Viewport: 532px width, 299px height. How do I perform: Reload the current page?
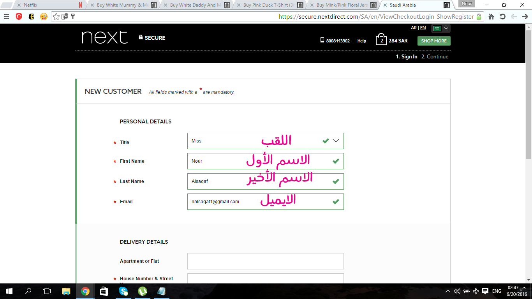click(x=503, y=17)
